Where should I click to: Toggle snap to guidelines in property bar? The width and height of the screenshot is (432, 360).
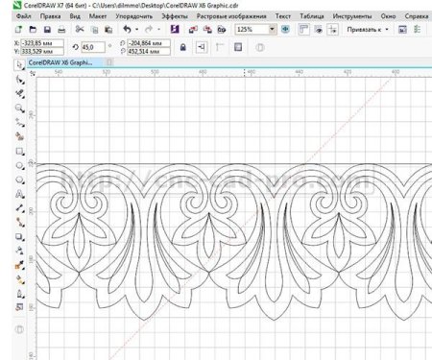tap(202, 47)
